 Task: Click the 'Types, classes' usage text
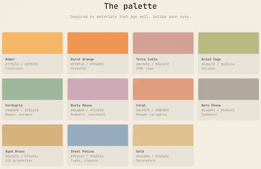(x=84, y=161)
